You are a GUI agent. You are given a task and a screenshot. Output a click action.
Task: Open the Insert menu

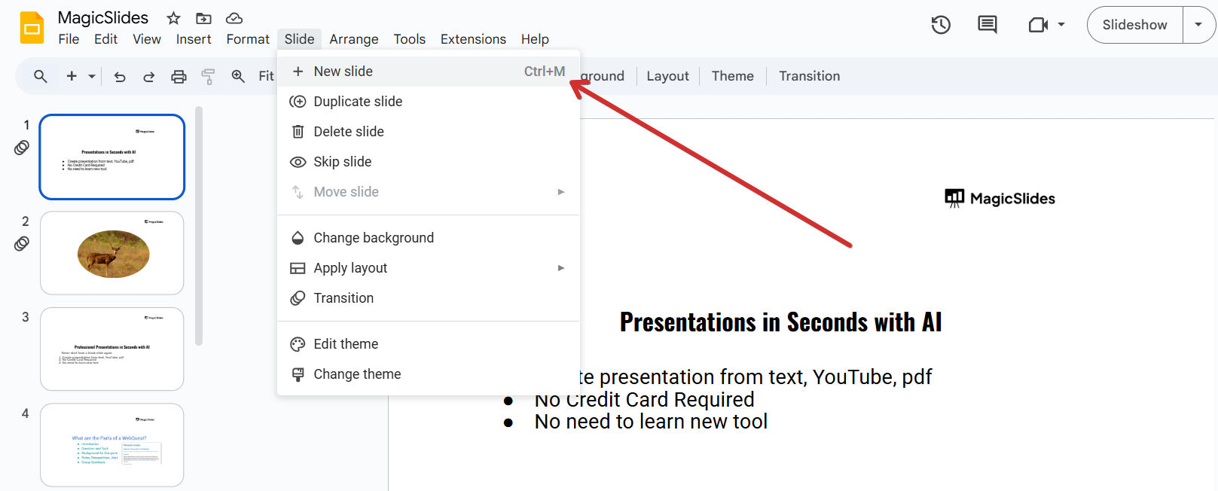click(x=194, y=39)
